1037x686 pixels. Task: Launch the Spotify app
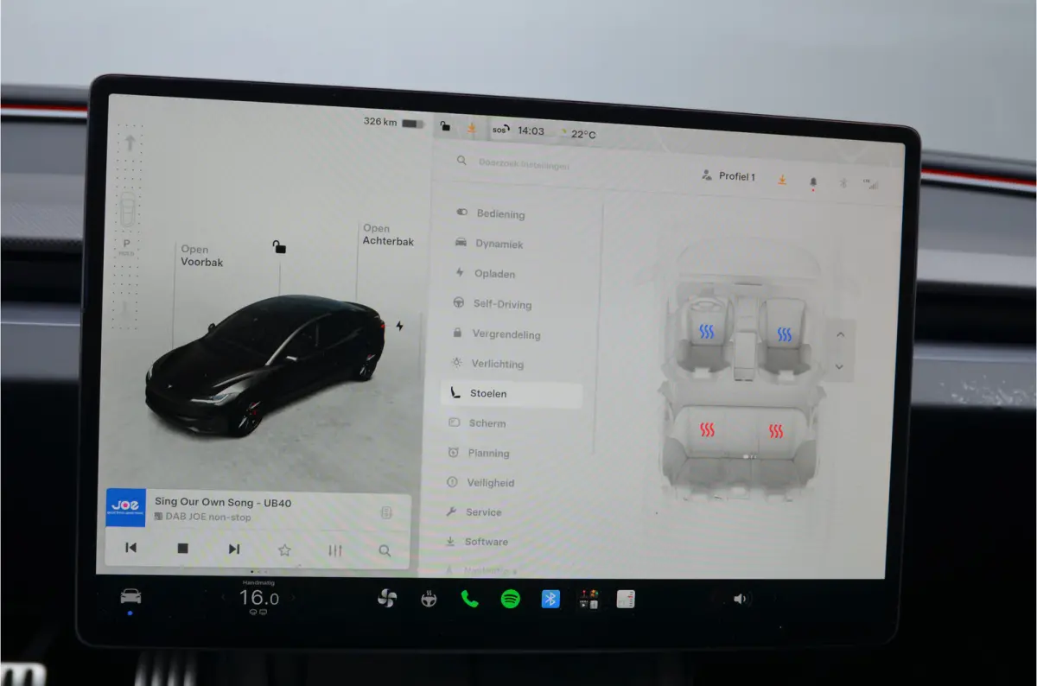[x=511, y=599]
